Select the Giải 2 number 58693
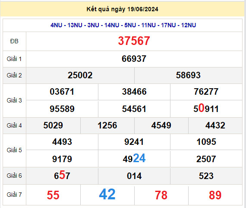This screenshot has width=246, height=208. [188, 75]
